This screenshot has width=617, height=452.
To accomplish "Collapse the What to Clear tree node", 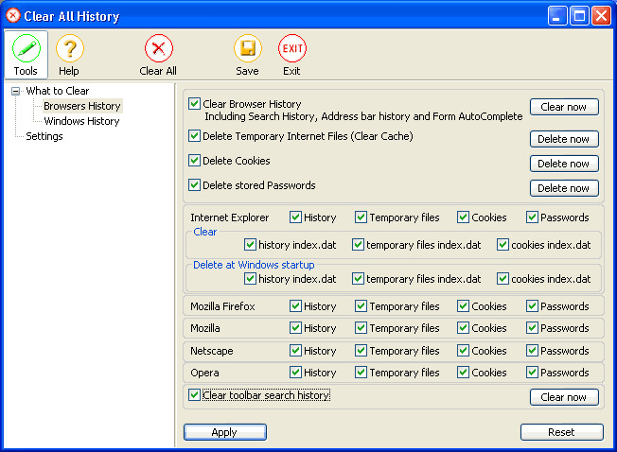I will (15, 91).
